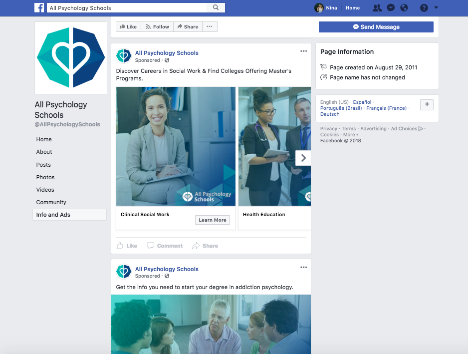This screenshot has height=354, width=468.
Task: Like the Social Work sponsored post
Action: 127,246
